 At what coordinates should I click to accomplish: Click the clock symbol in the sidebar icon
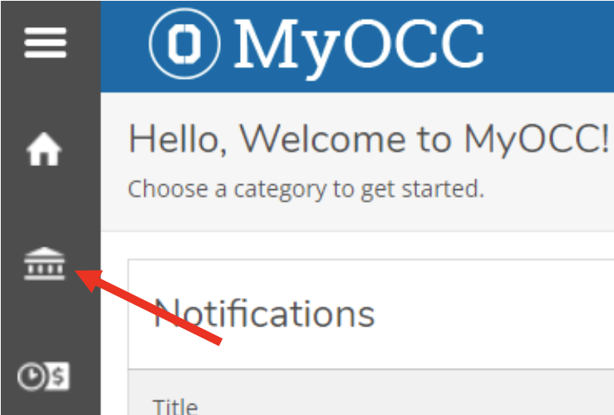[x=32, y=377]
